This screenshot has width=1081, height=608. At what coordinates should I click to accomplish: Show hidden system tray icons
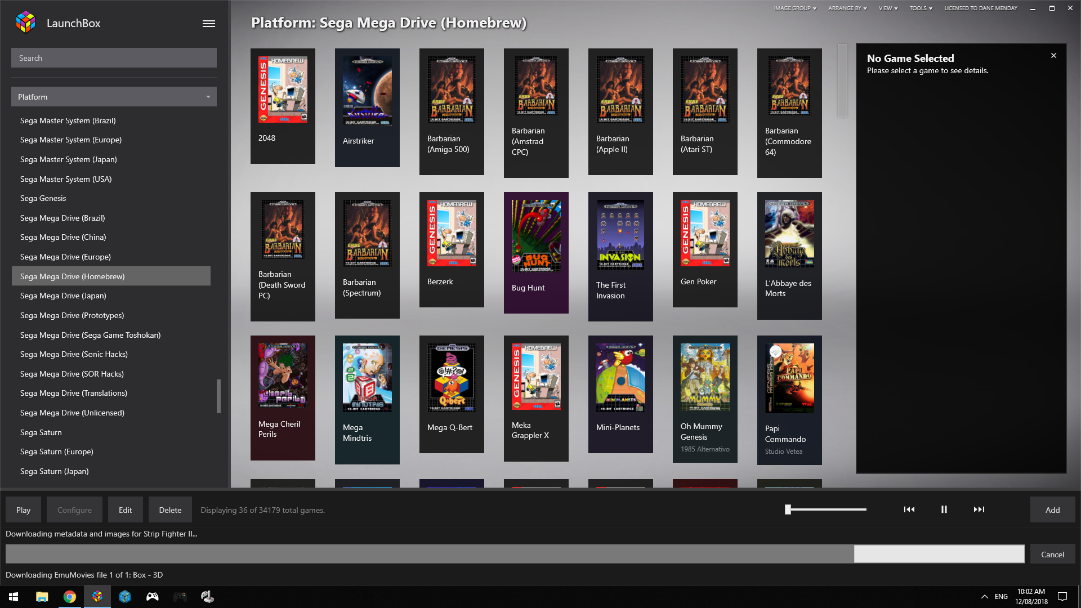coord(984,597)
